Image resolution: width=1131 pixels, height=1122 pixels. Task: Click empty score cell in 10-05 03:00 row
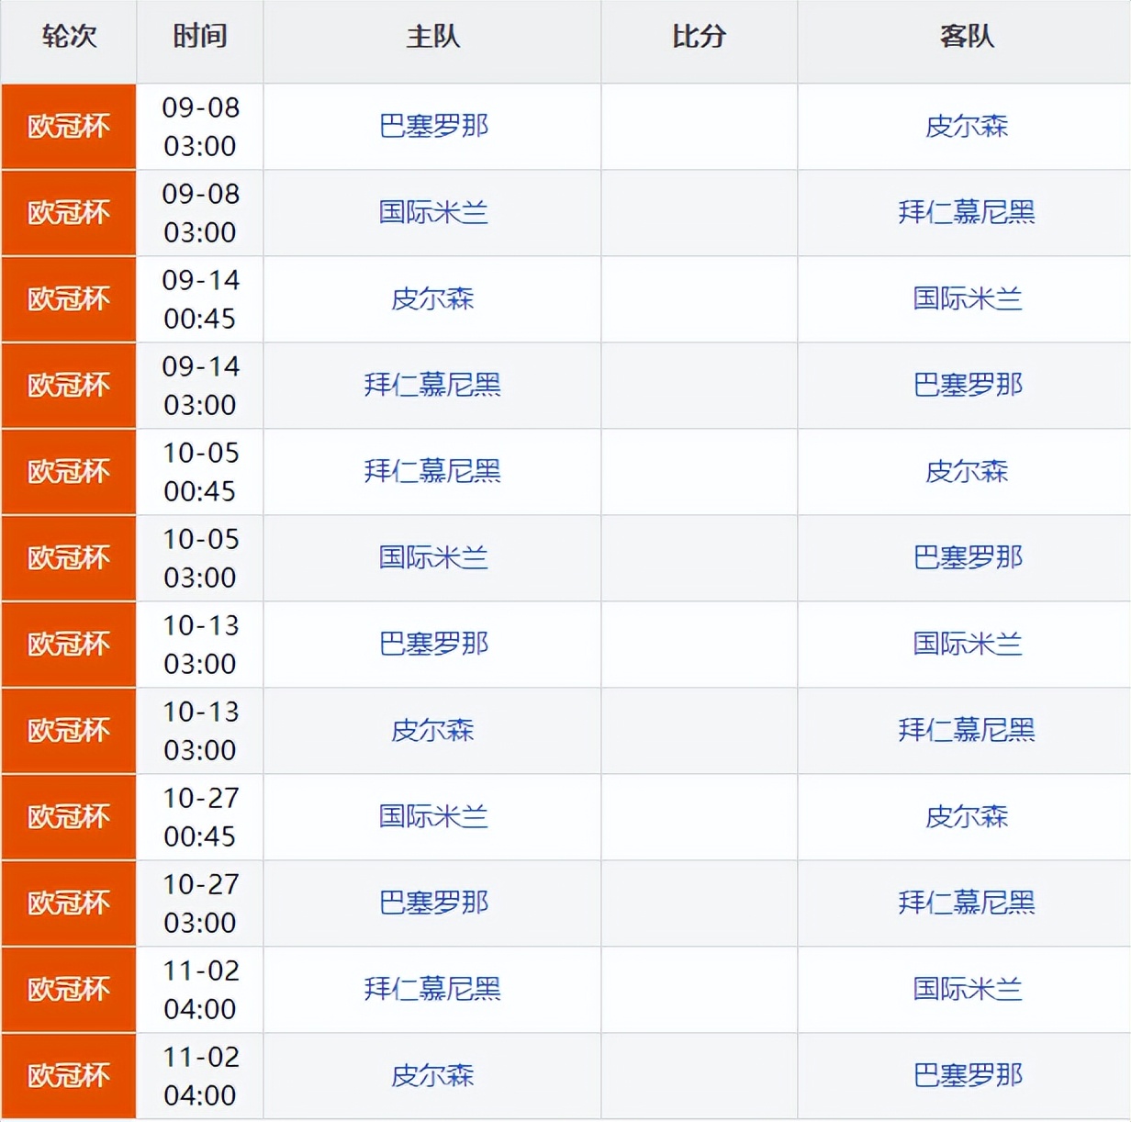click(x=700, y=558)
